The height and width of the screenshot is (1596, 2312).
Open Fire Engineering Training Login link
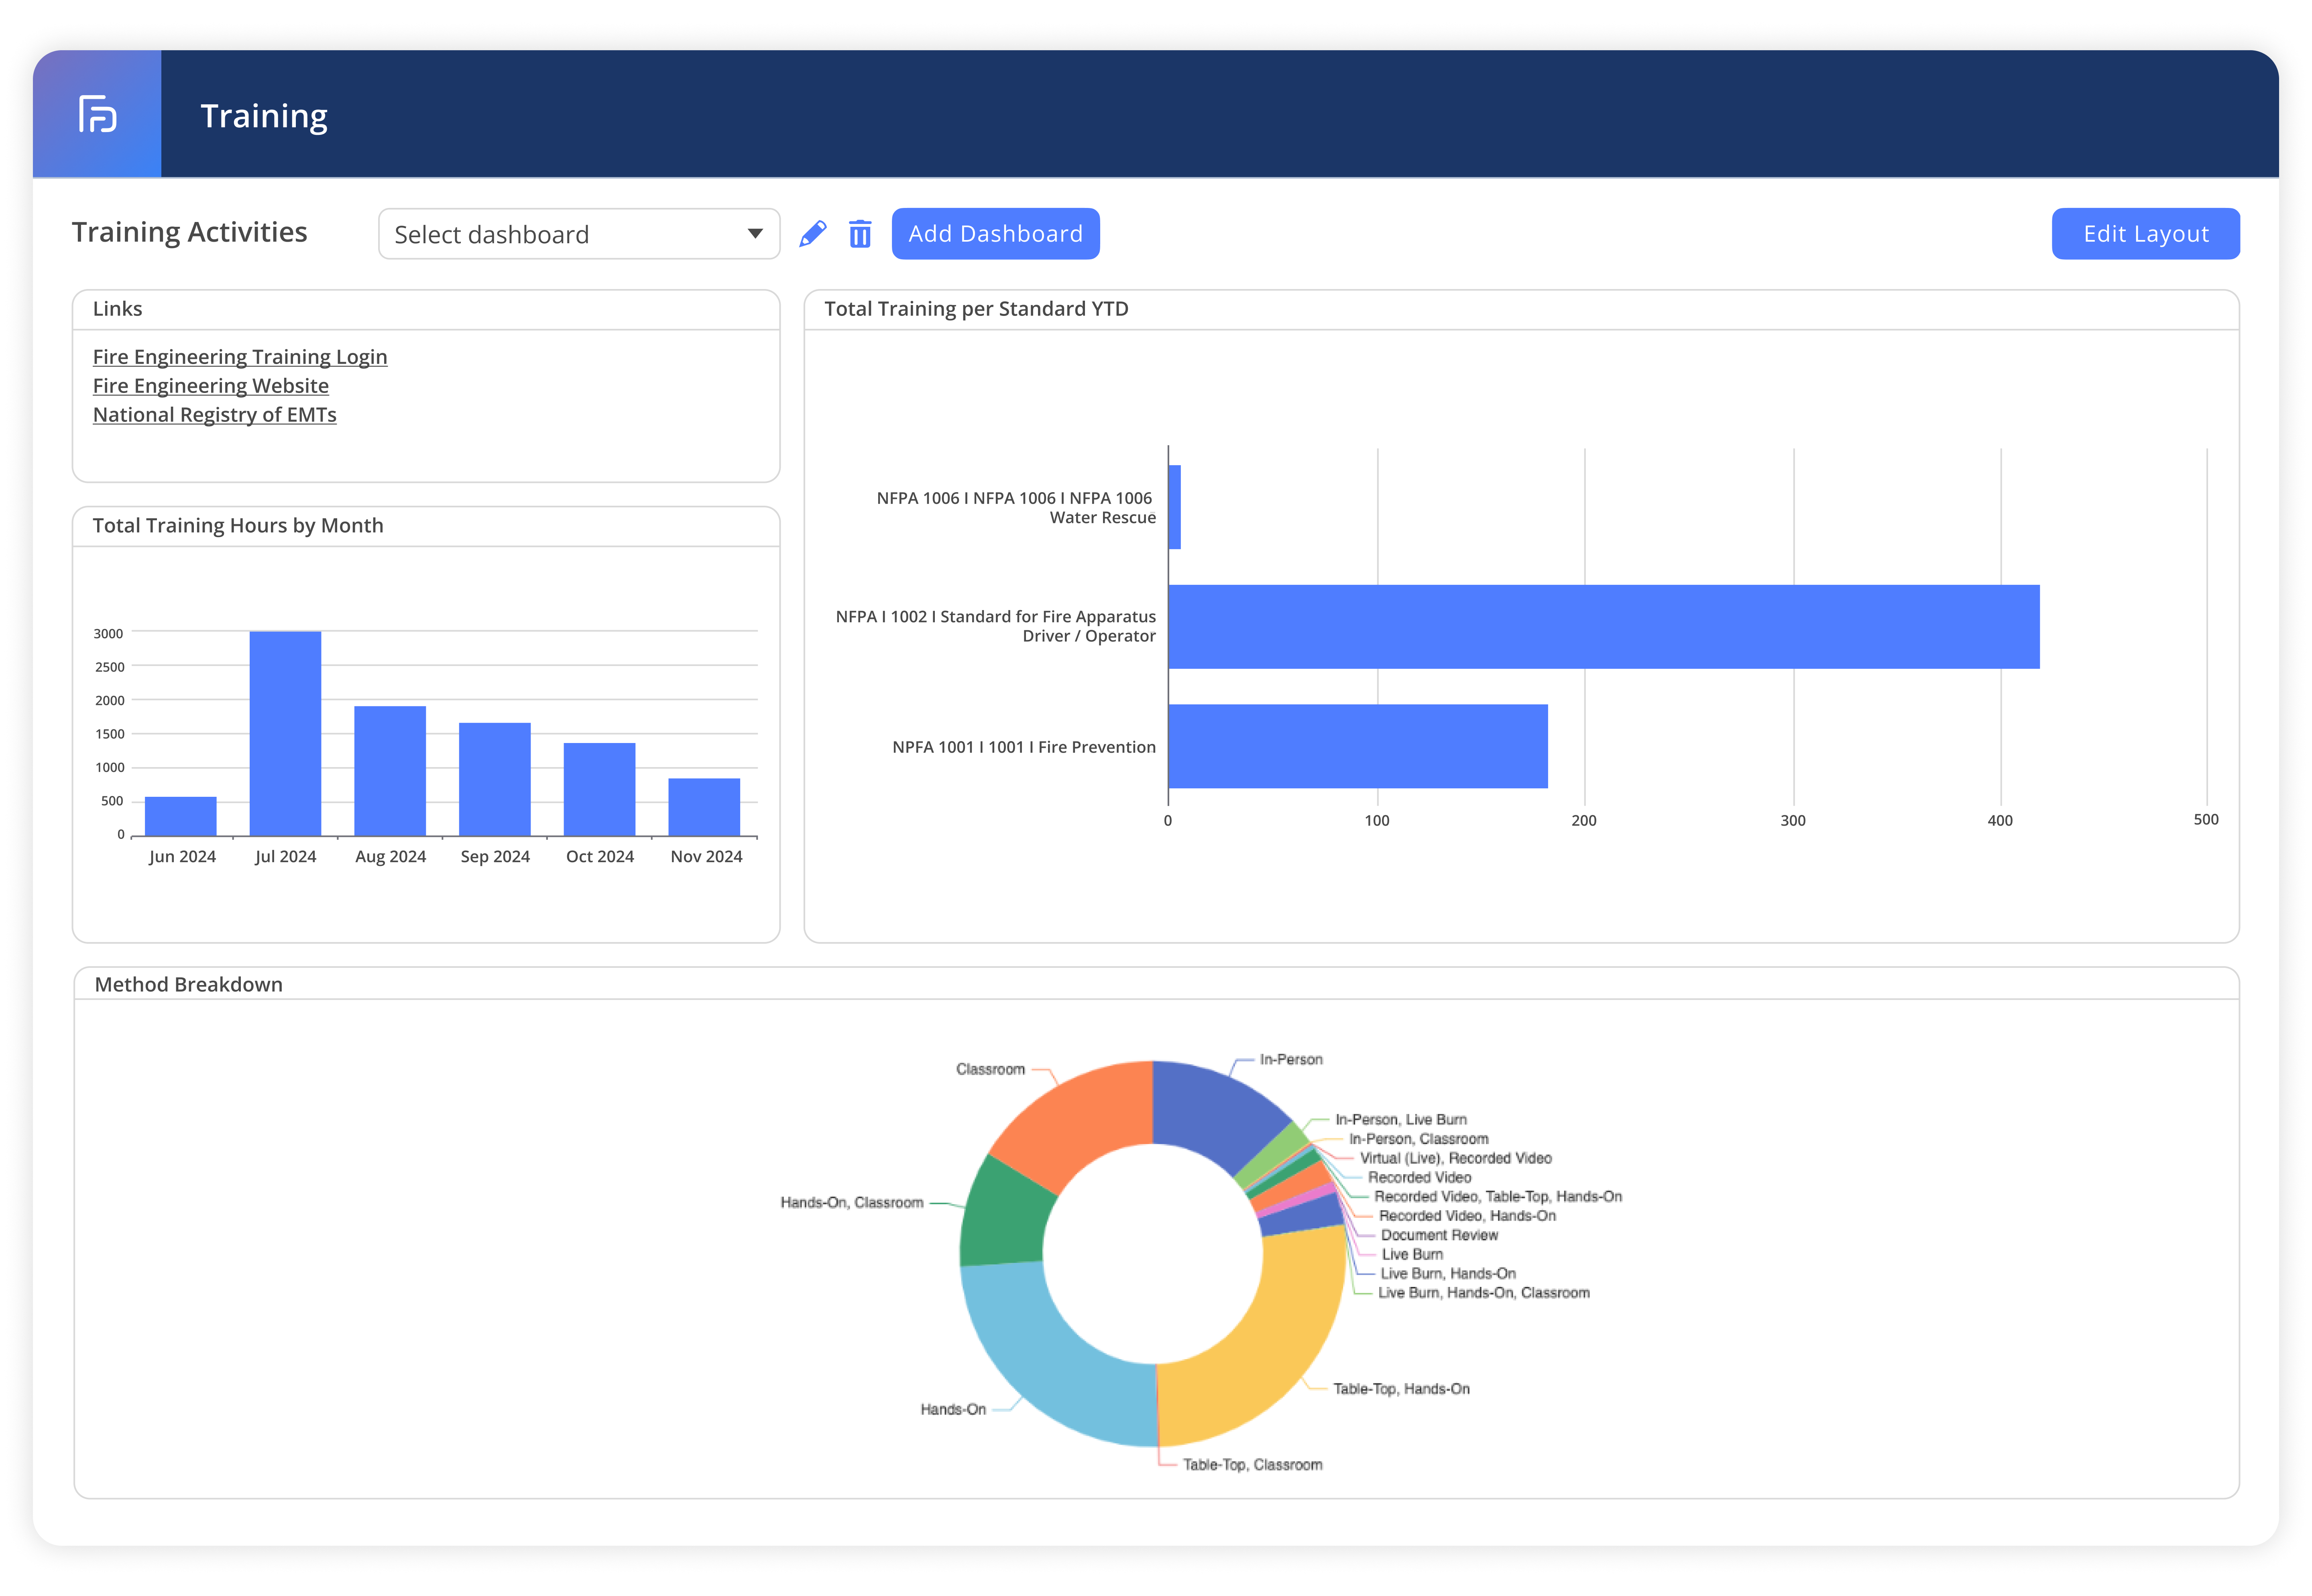(240, 357)
